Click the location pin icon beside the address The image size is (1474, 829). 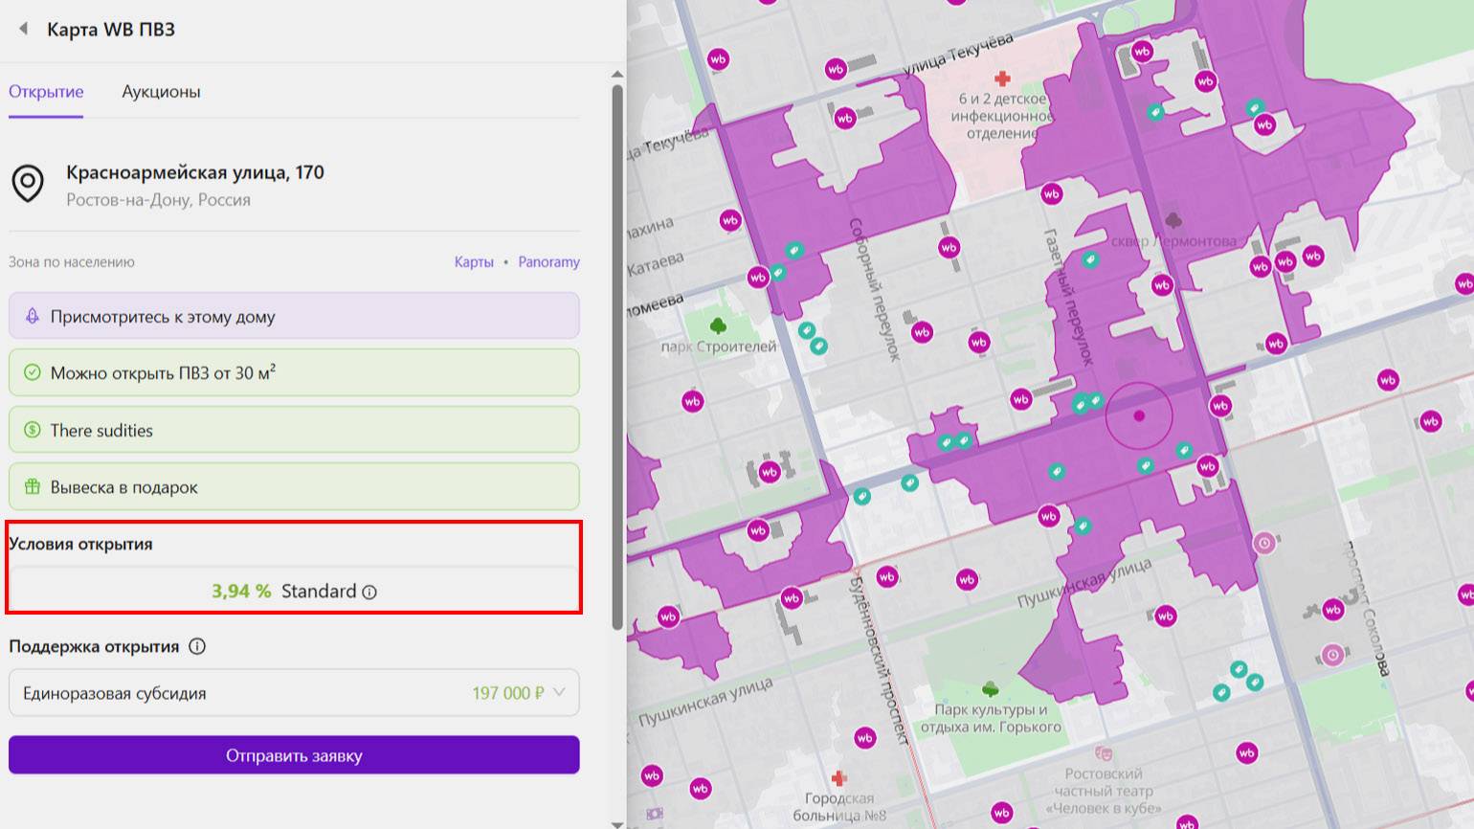(28, 183)
